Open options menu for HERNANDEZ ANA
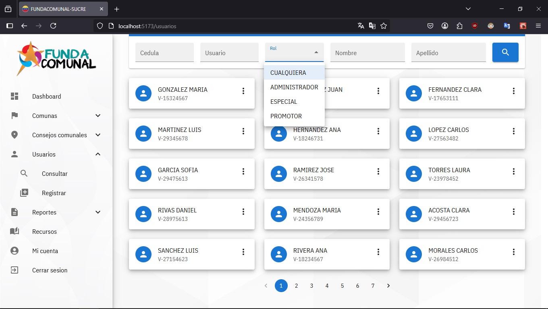548x309 pixels. [x=378, y=131]
